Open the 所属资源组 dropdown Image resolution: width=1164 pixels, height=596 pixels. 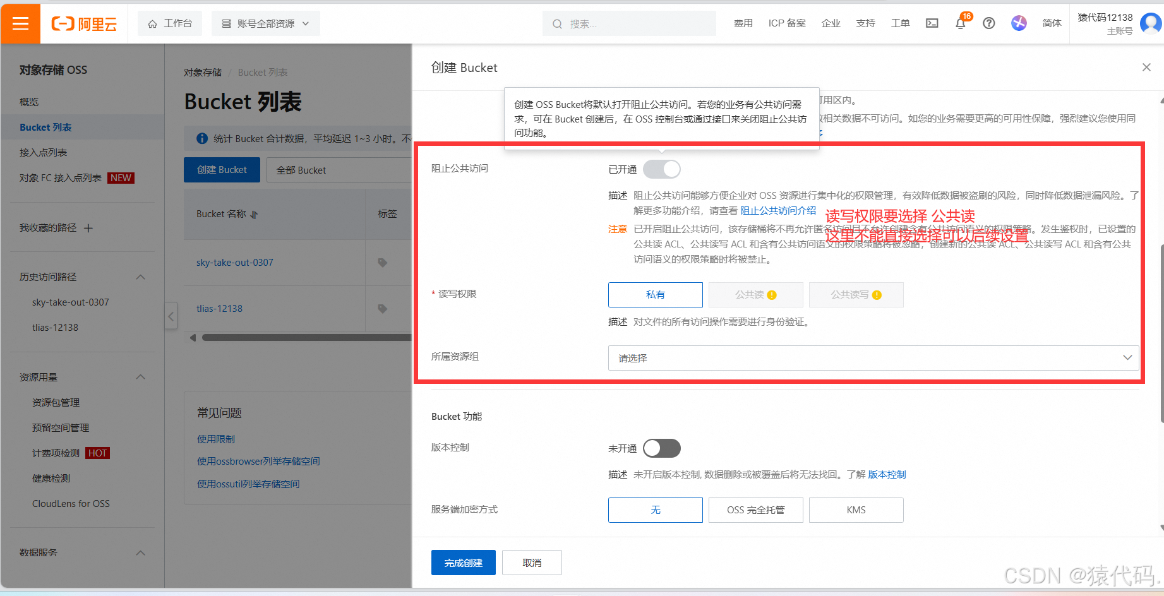pyautogui.click(x=873, y=358)
